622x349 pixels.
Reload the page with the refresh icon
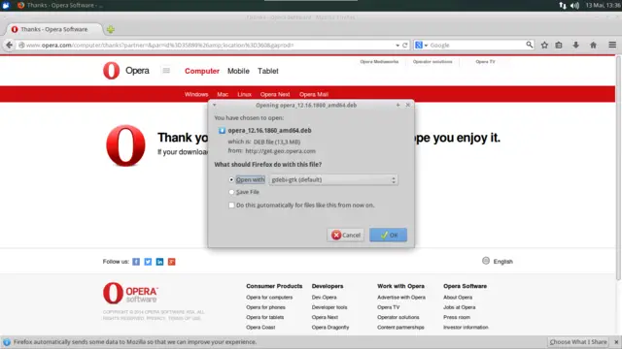coord(405,46)
